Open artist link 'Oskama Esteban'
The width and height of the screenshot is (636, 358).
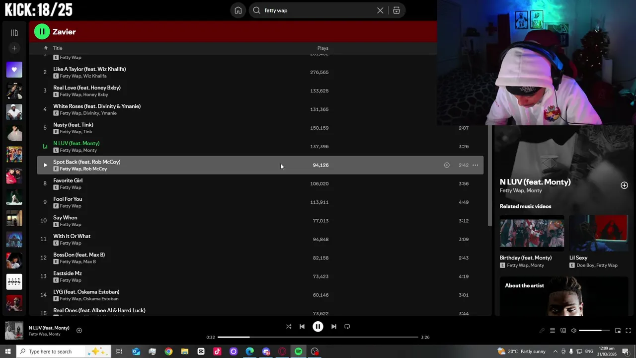101,299
